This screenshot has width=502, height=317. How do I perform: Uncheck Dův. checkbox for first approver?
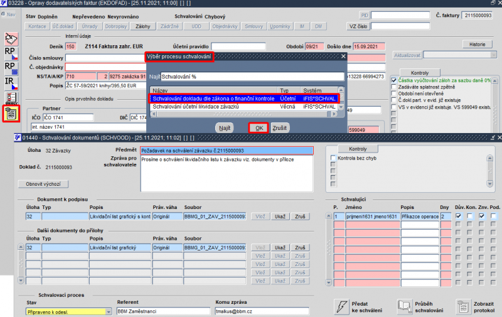click(458, 216)
